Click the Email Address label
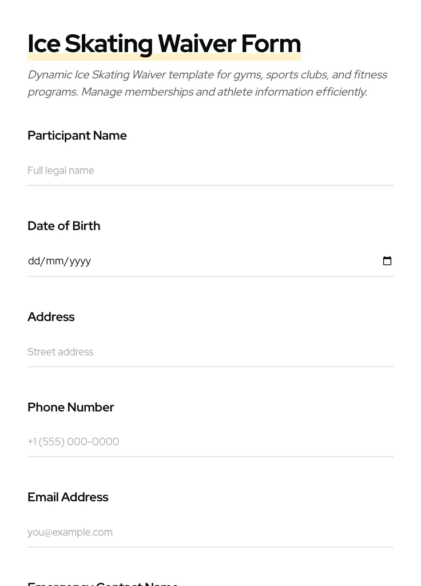 coord(68,497)
